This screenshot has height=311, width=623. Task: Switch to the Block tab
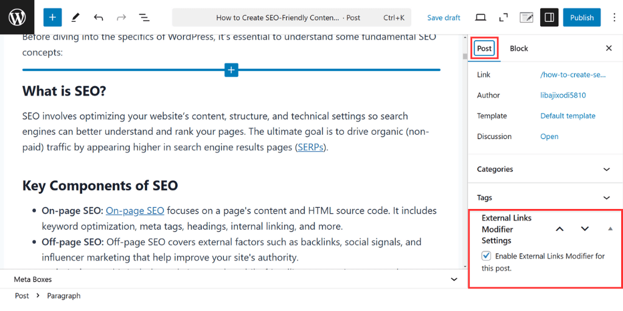click(519, 49)
